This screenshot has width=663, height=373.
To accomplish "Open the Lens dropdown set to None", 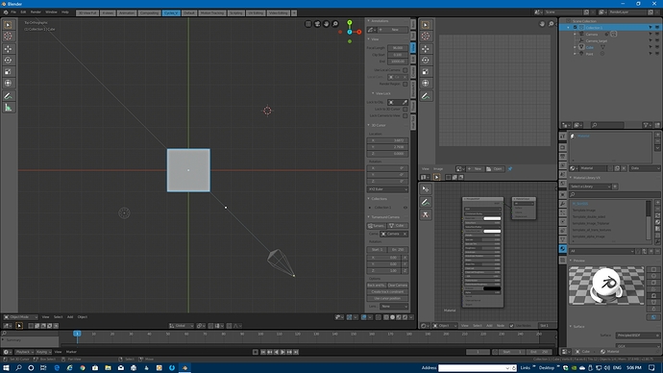I will pos(394,306).
